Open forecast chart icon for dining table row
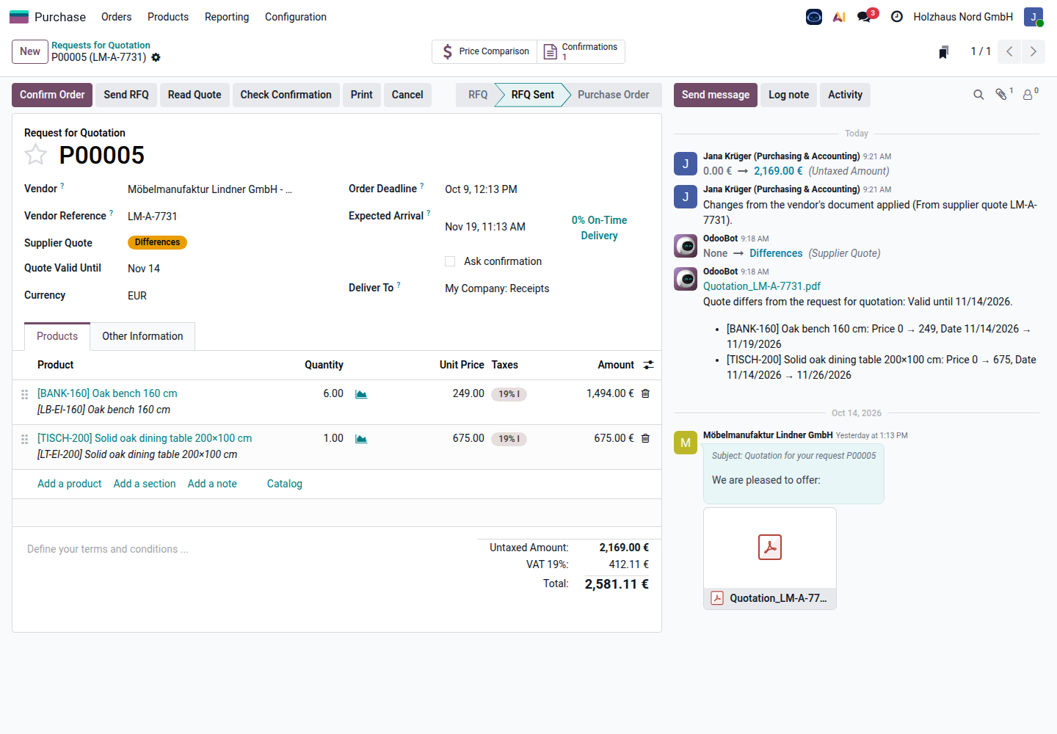Viewport: 1057px width, 734px height. click(361, 439)
